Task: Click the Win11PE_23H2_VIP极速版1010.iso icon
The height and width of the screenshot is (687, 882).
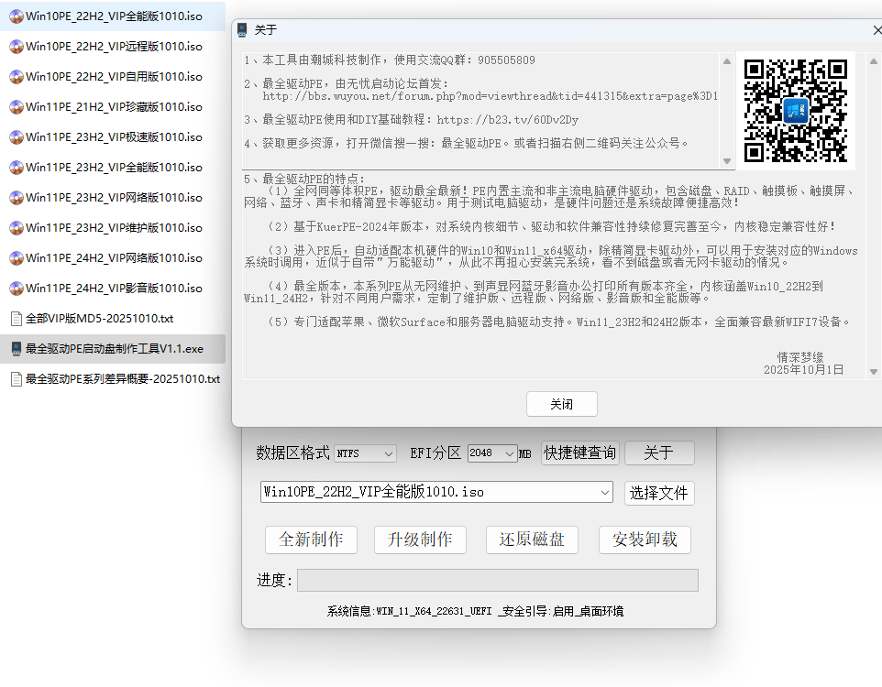Action: (x=17, y=136)
